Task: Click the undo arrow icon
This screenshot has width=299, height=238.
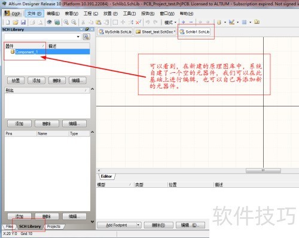Action: click(148, 22)
